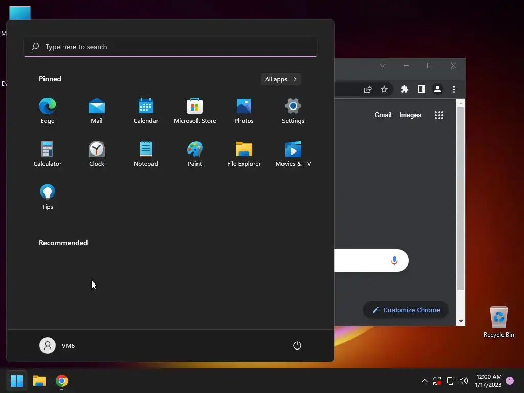Viewport: 524px width, 393px height.
Task: Open the volume control tray icon
Action: [x=464, y=381]
